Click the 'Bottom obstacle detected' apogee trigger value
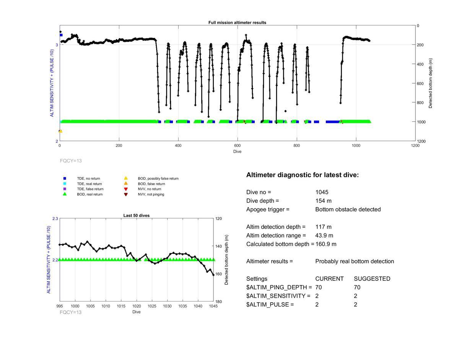This screenshot has width=459, height=339. pyautogui.click(x=348, y=210)
